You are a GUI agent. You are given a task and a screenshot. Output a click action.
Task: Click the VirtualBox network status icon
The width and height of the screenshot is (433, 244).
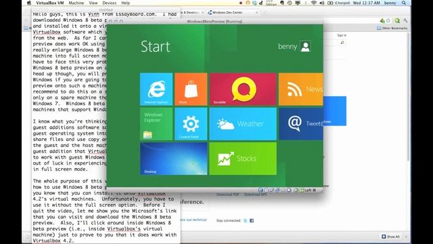coord(277,190)
